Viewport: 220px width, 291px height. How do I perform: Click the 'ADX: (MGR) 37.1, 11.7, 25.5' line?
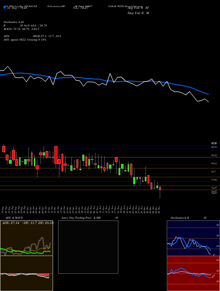point(32,36)
